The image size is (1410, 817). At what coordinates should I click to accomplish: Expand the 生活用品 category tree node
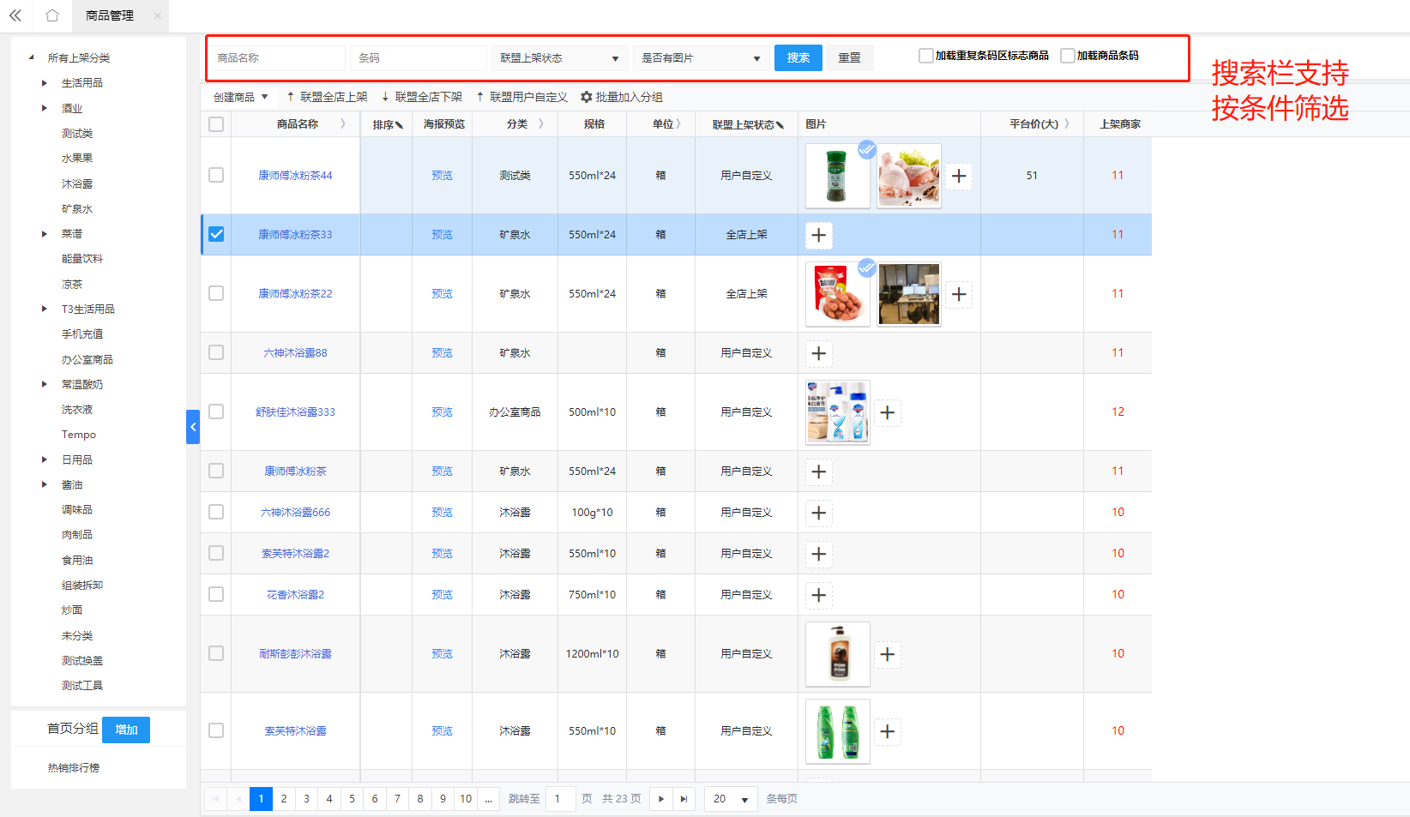(x=45, y=83)
